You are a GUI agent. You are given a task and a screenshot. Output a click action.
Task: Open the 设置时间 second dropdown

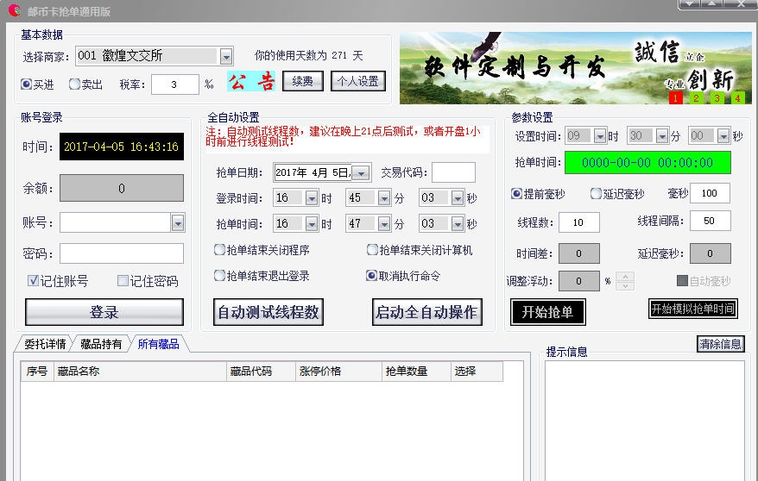[x=723, y=136]
